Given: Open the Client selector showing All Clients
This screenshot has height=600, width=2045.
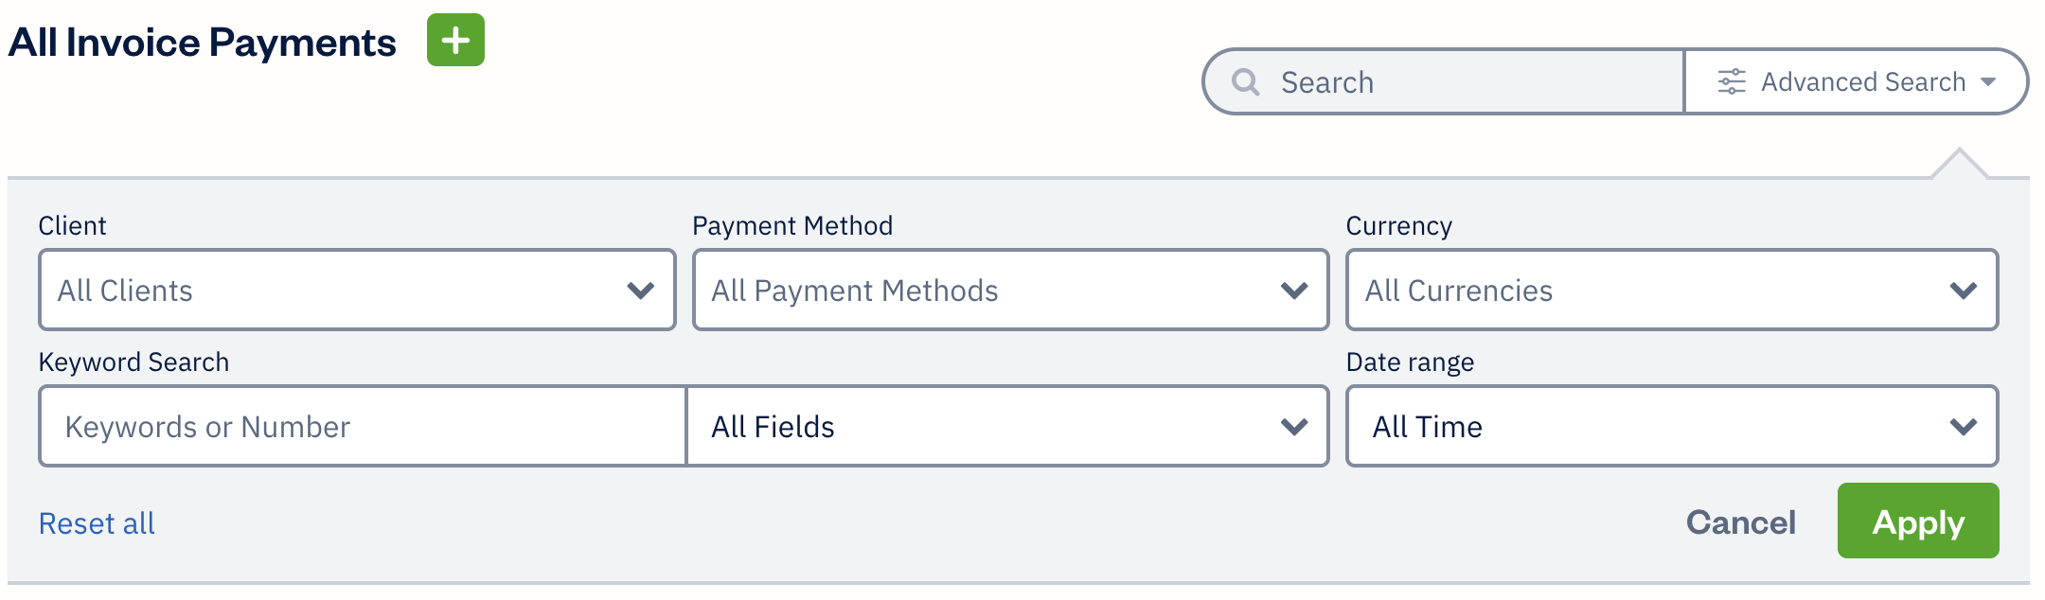Looking at the screenshot, I should click(356, 290).
